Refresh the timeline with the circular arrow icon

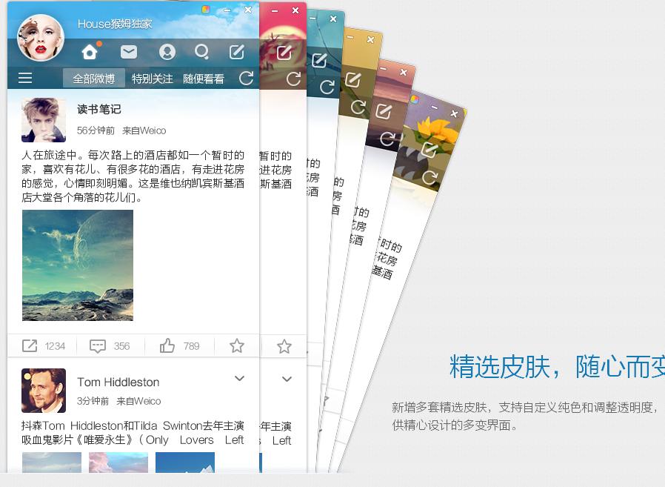click(246, 79)
